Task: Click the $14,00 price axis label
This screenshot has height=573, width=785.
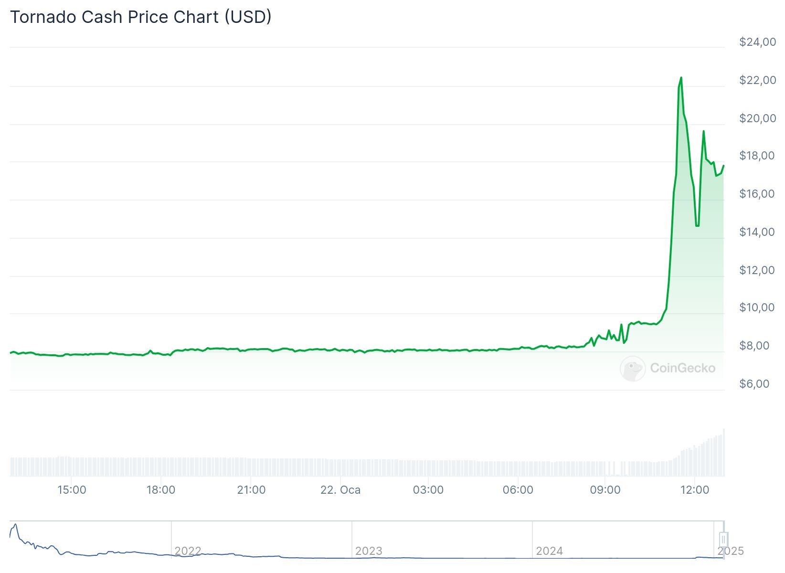Action: tap(757, 232)
